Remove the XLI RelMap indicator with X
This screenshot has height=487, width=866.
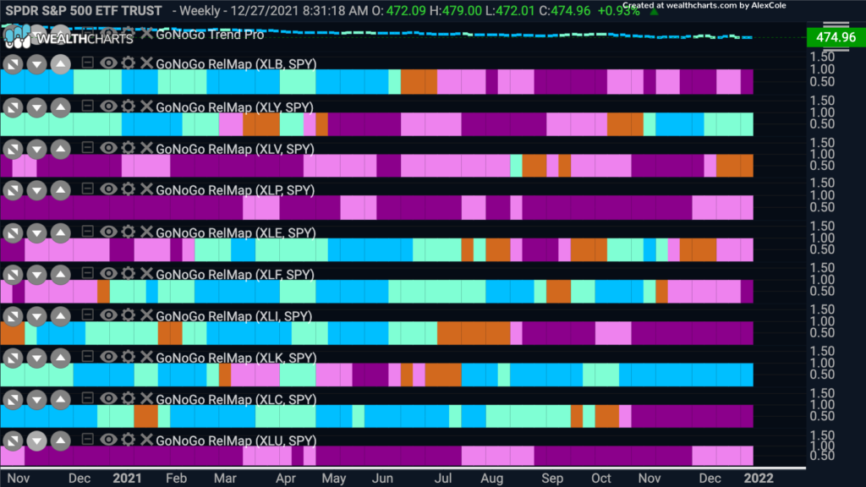tap(146, 315)
